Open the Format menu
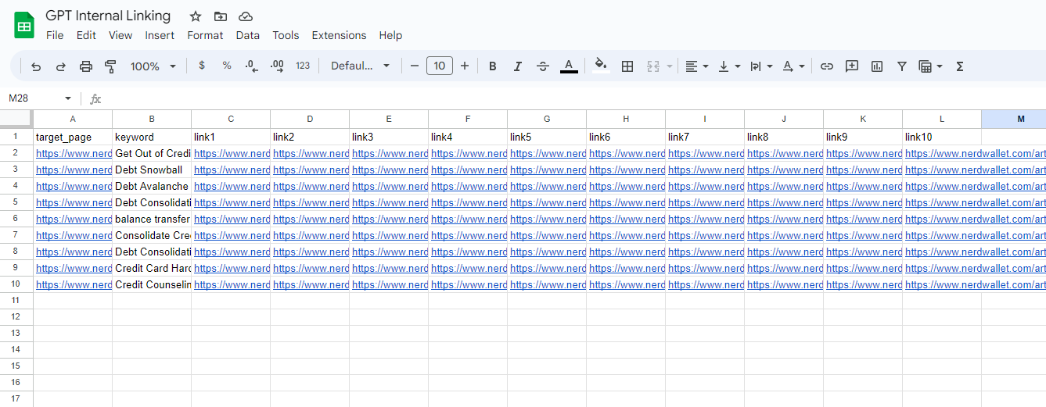This screenshot has width=1046, height=407. click(x=205, y=35)
